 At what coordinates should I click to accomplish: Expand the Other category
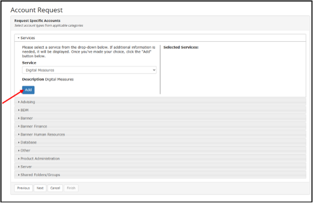pos(160,151)
